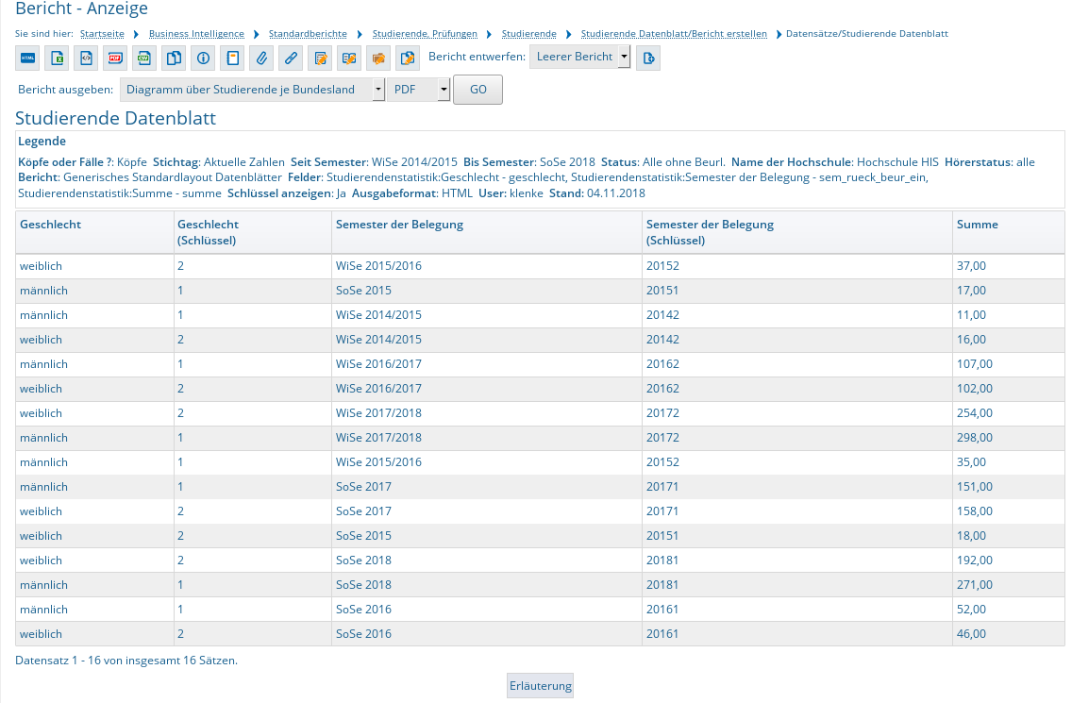Open the PDF output format dropdown

[x=418, y=90]
